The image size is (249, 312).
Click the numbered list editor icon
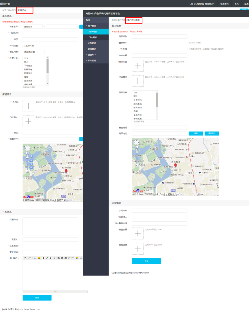pos(69,258)
